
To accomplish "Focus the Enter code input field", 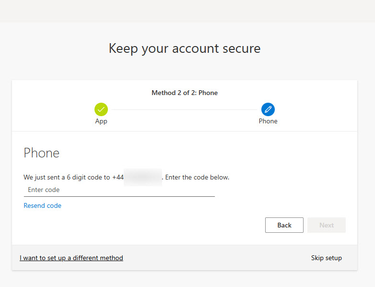I will point(119,190).
